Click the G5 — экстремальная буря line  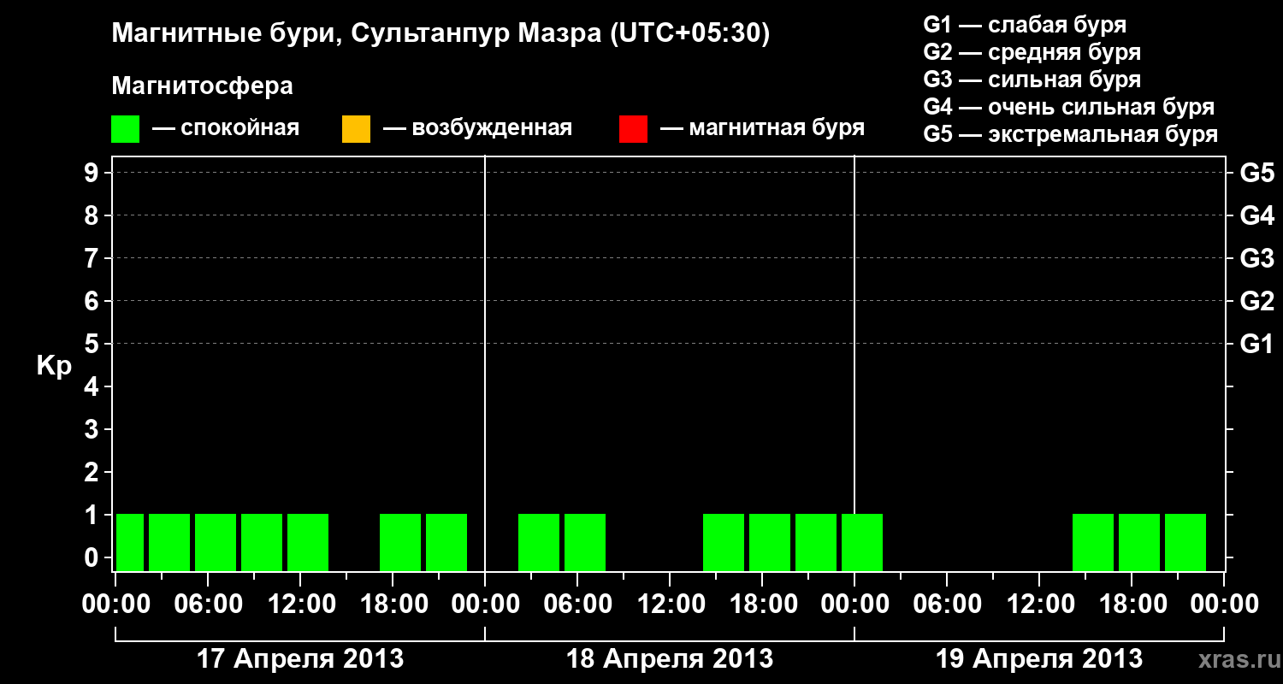click(1071, 134)
